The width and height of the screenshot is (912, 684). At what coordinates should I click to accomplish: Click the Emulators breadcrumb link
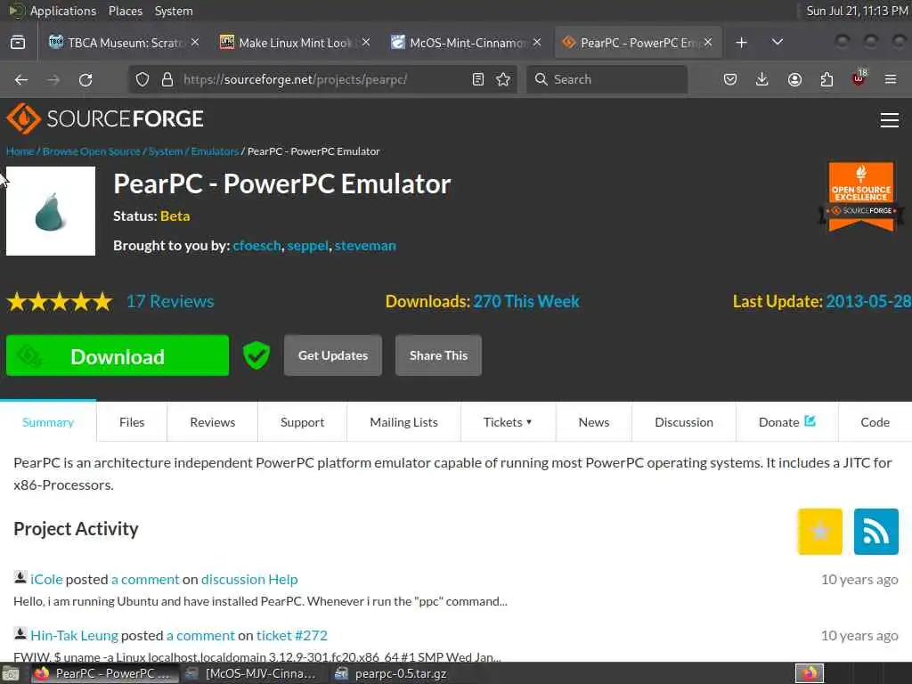tap(215, 151)
